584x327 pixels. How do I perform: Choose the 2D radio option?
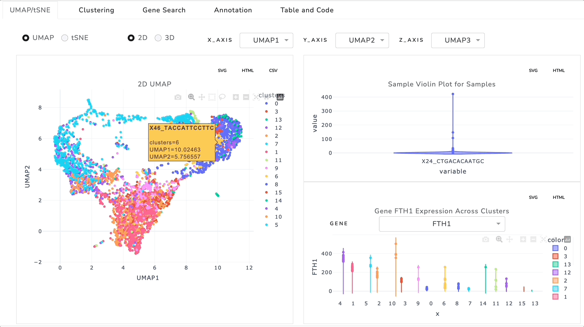pos(131,38)
